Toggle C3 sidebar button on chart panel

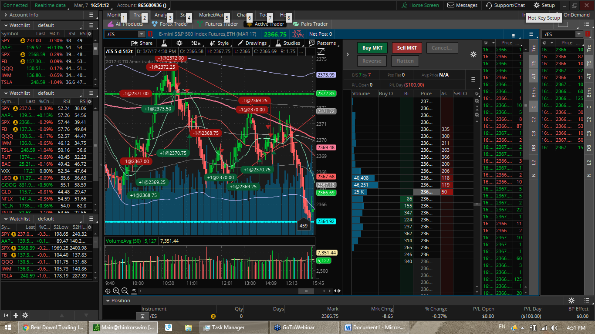click(534, 134)
